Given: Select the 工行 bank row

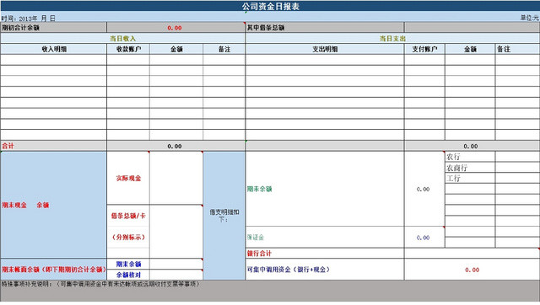Looking at the screenshot, I should point(470,178).
